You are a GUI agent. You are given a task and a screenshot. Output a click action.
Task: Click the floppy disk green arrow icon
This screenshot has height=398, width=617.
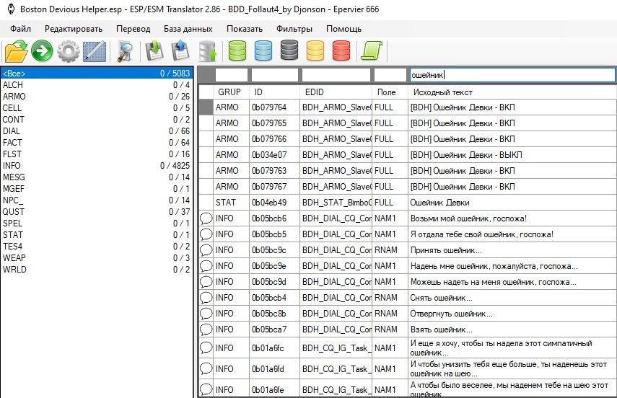tap(154, 51)
